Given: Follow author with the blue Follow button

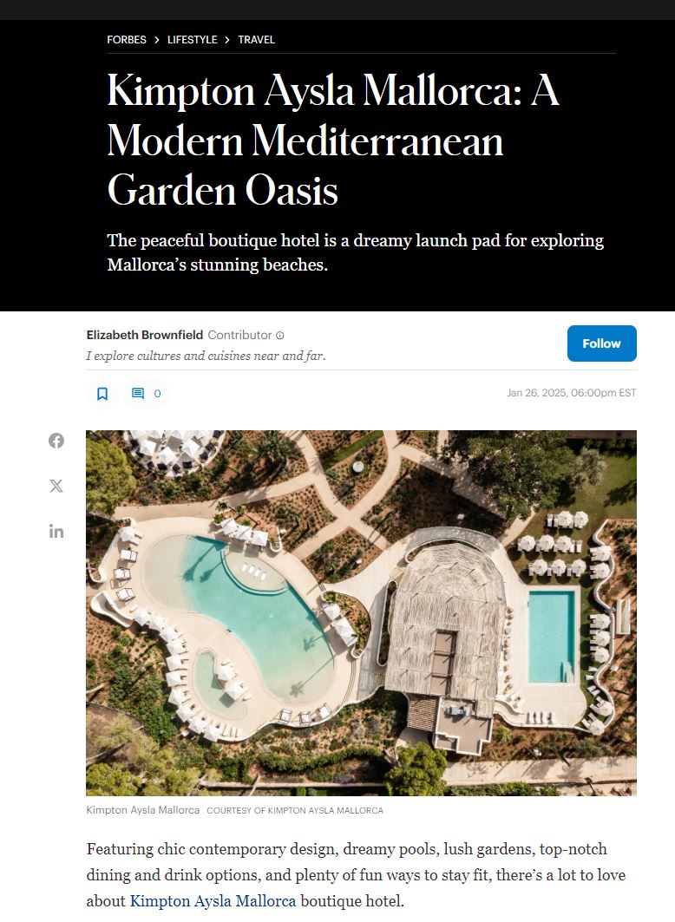Looking at the screenshot, I should [601, 343].
